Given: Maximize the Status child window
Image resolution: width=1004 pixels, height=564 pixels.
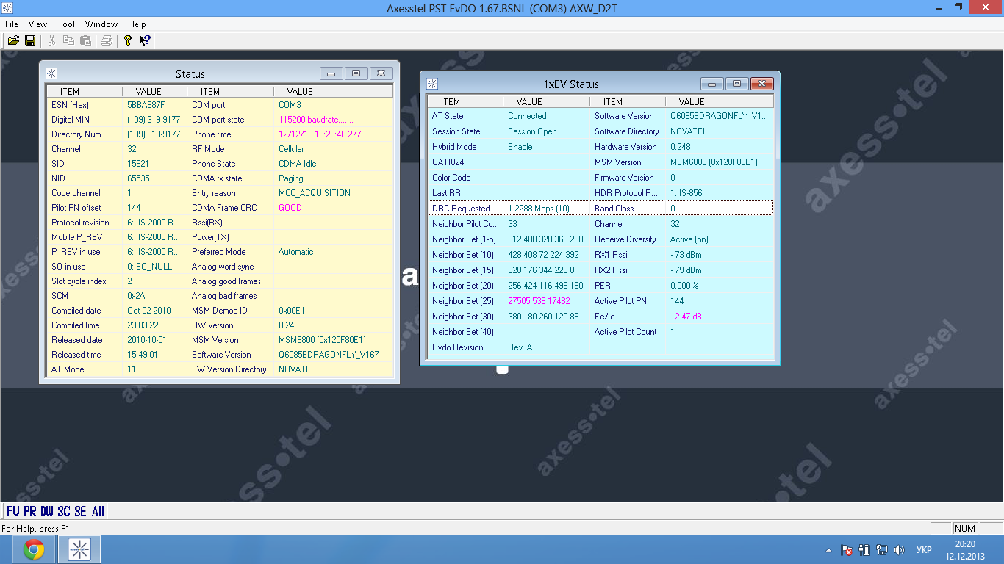Looking at the screenshot, I should click(356, 73).
